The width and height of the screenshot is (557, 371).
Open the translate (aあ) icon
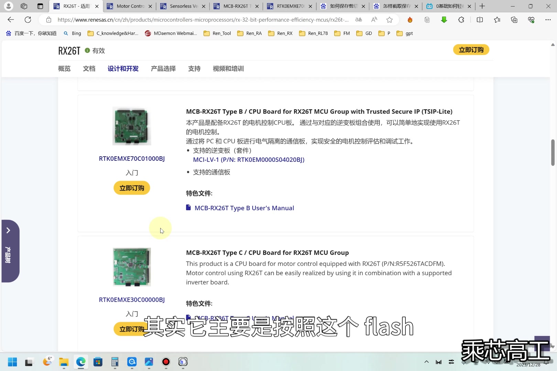point(358,20)
